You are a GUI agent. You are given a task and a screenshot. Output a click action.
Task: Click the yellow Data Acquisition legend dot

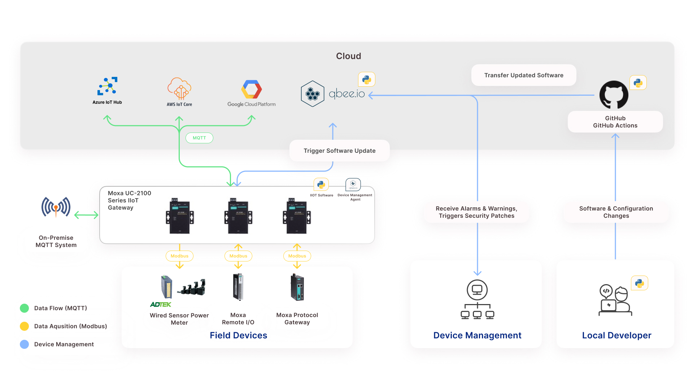click(x=25, y=326)
